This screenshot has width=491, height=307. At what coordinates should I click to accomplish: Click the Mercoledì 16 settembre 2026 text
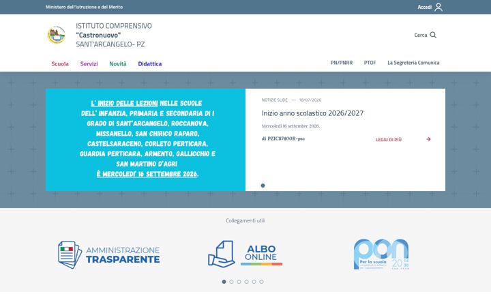(291, 126)
